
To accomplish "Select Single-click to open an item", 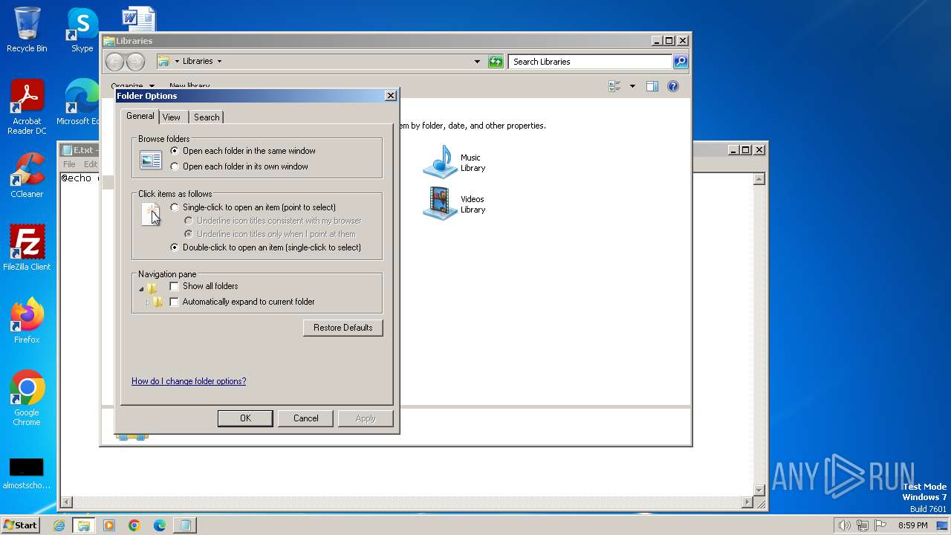I will pos(253,207).
